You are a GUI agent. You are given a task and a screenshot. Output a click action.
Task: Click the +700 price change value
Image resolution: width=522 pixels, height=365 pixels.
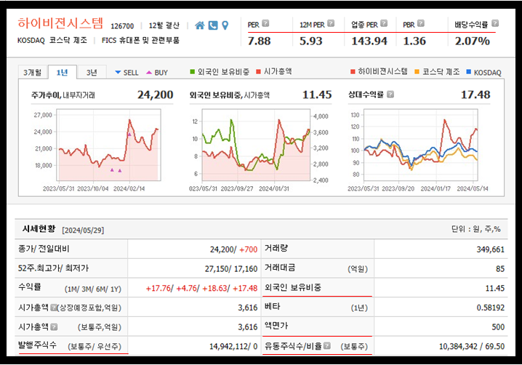coord(249,249)
